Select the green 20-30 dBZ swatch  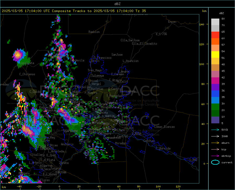[215, 107]
